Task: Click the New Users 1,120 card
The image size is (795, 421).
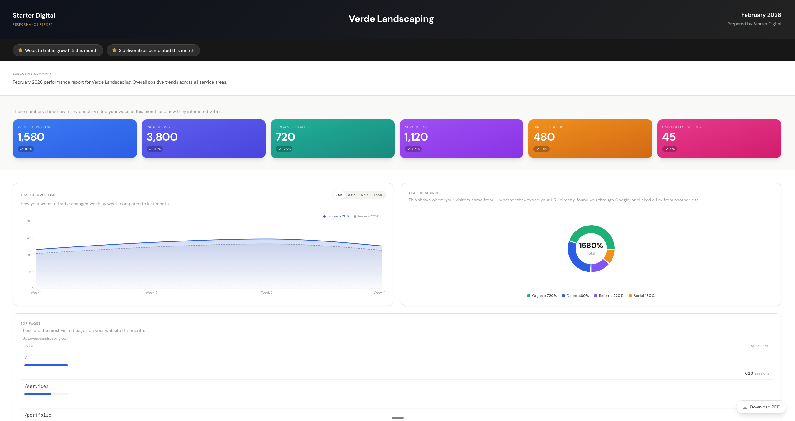Action: coord(462,139)
